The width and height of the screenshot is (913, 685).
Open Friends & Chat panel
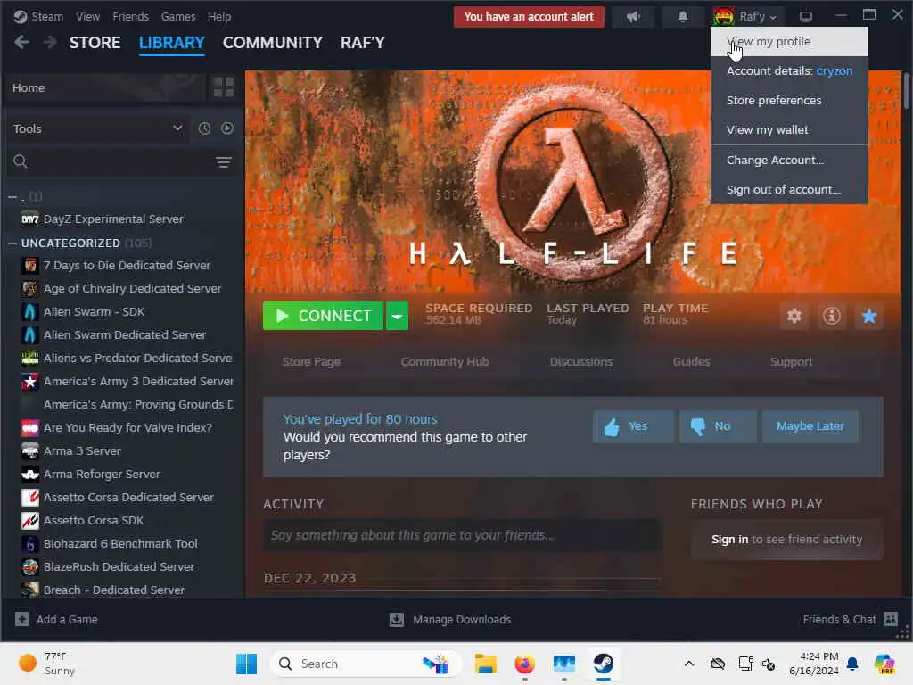pyautogui.click(x=850, y=619)
